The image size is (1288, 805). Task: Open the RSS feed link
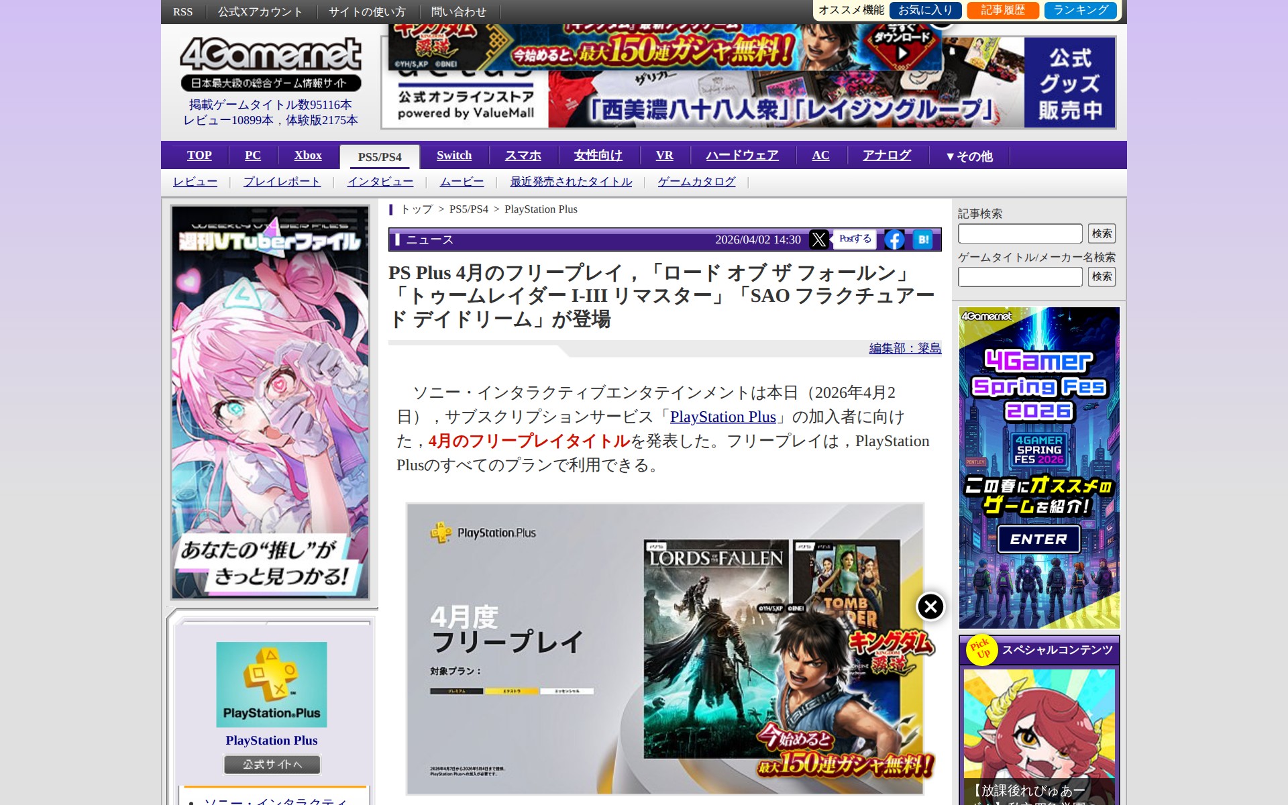pyautogui.click(x=182, y=12)
